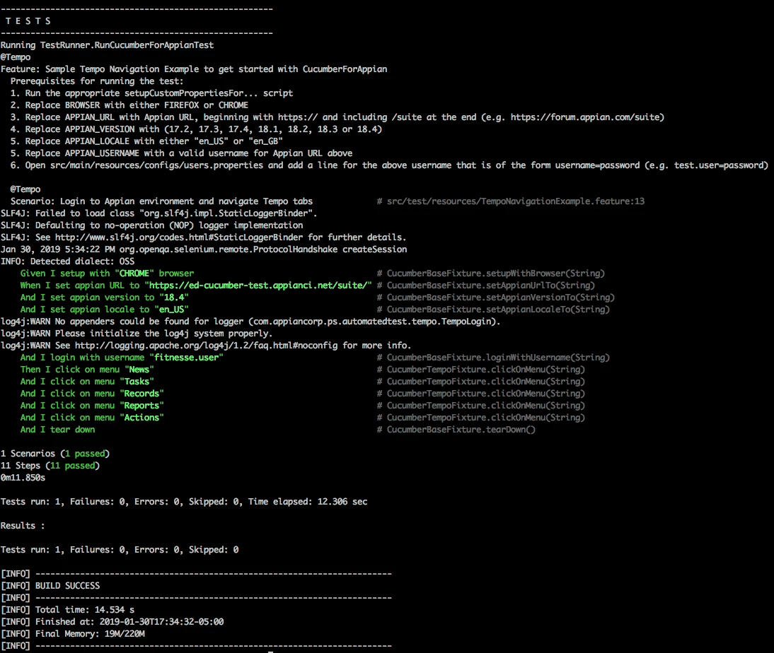Viewport: 774px width, 653px height.
Task: Click the "And I tear down" step
Action: (x=57, y=430)
